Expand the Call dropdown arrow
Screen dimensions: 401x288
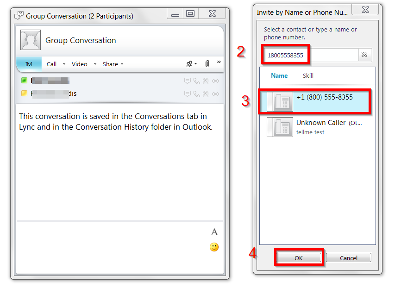[x=64, y=64]
